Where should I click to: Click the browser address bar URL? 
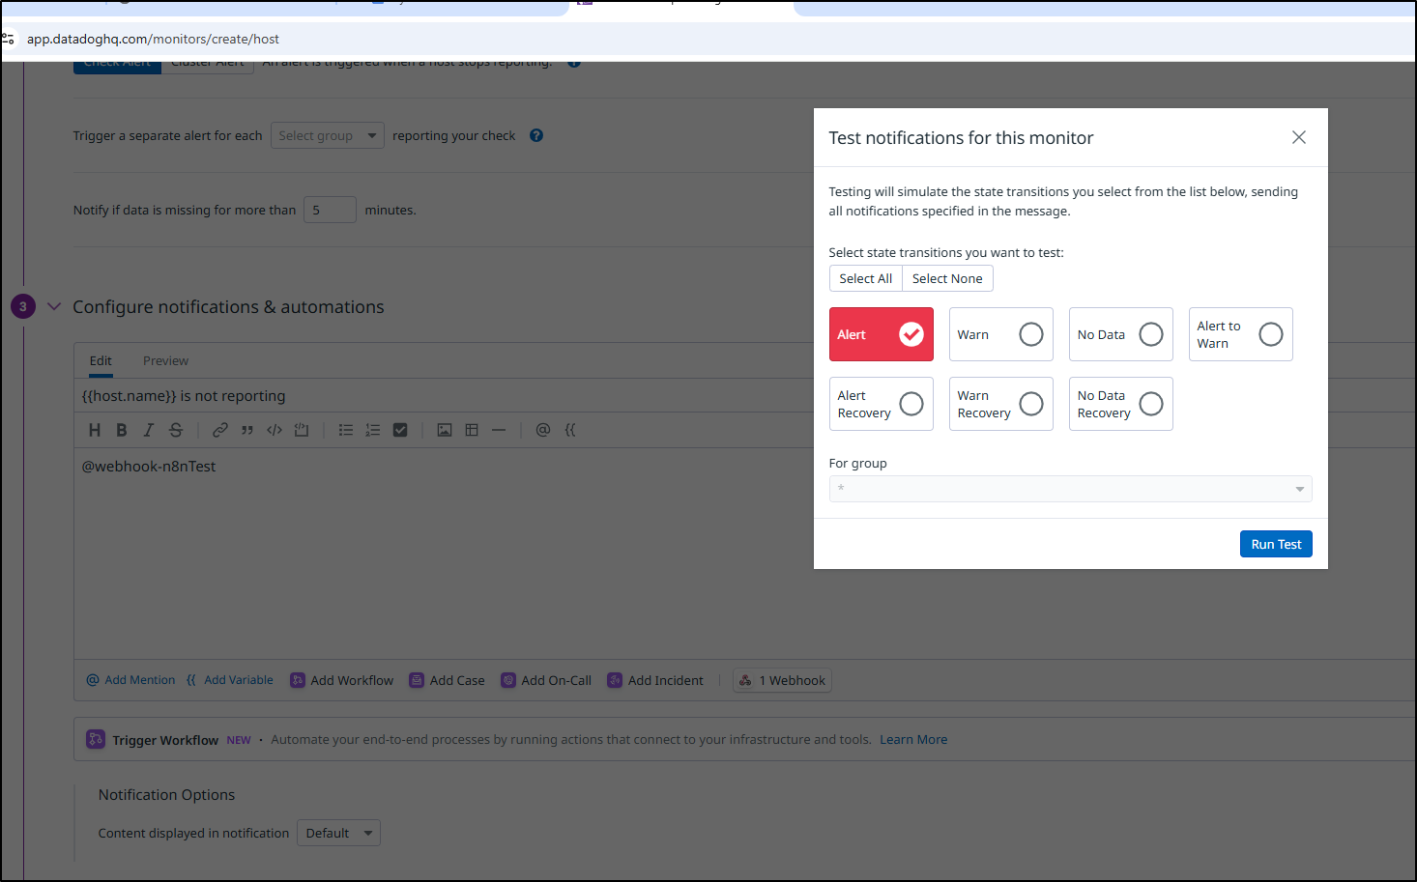153,39
